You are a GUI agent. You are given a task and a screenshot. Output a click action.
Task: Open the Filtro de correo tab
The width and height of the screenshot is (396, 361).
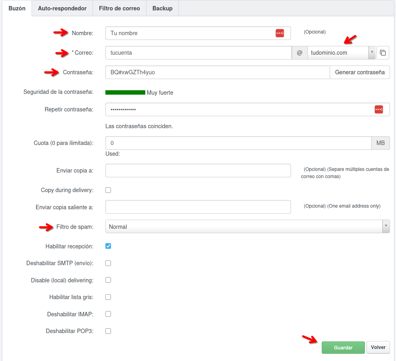119,8
